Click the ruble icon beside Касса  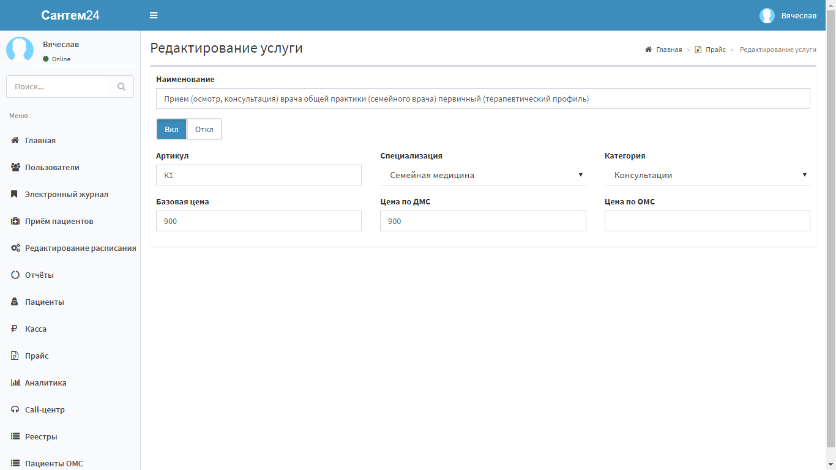14,329
